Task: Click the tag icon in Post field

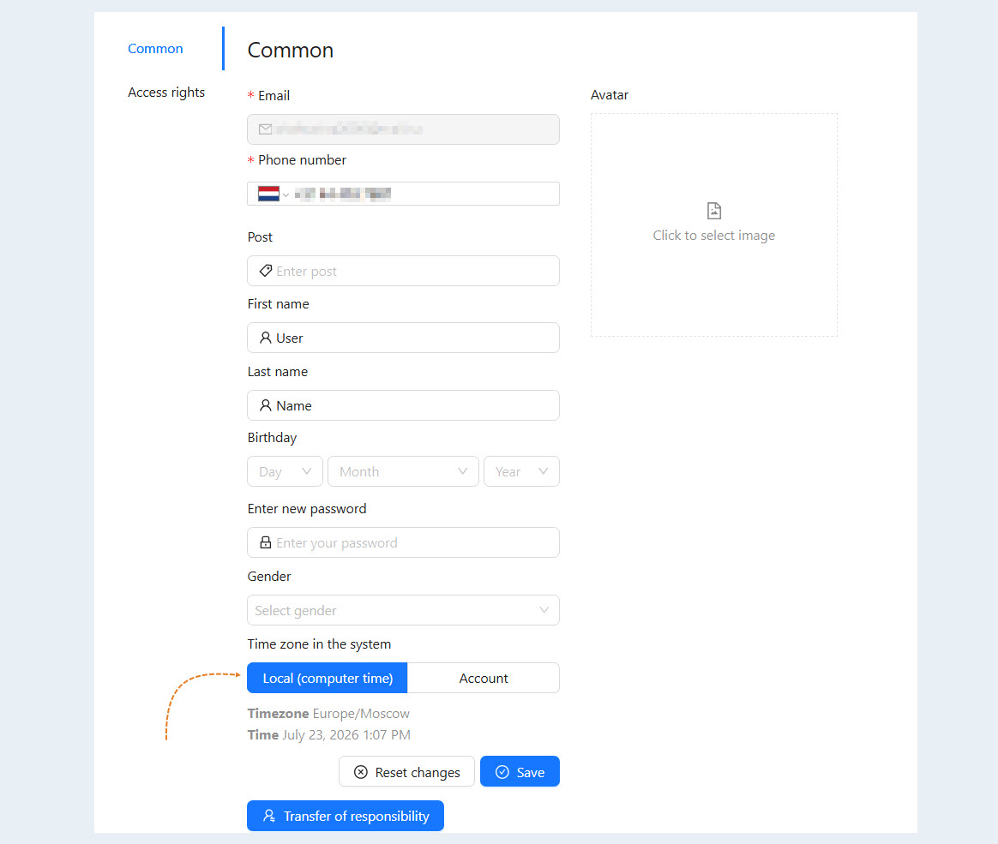Action: point(266,271)
